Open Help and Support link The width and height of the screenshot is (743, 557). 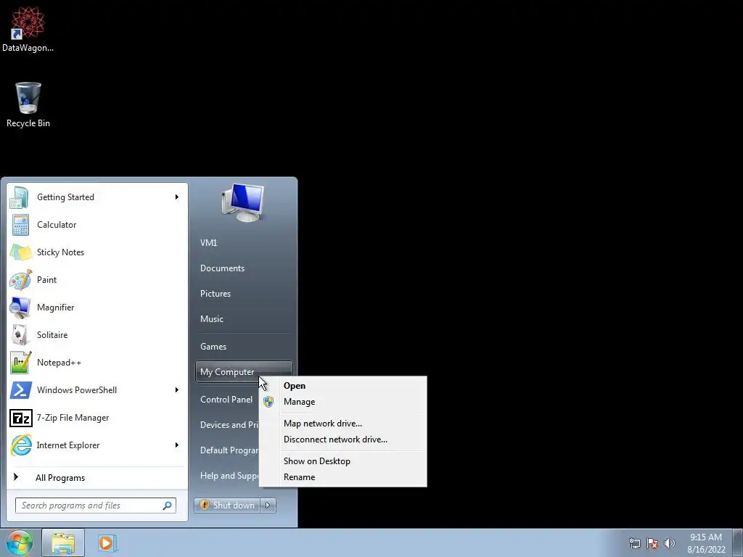coord(229,476)
